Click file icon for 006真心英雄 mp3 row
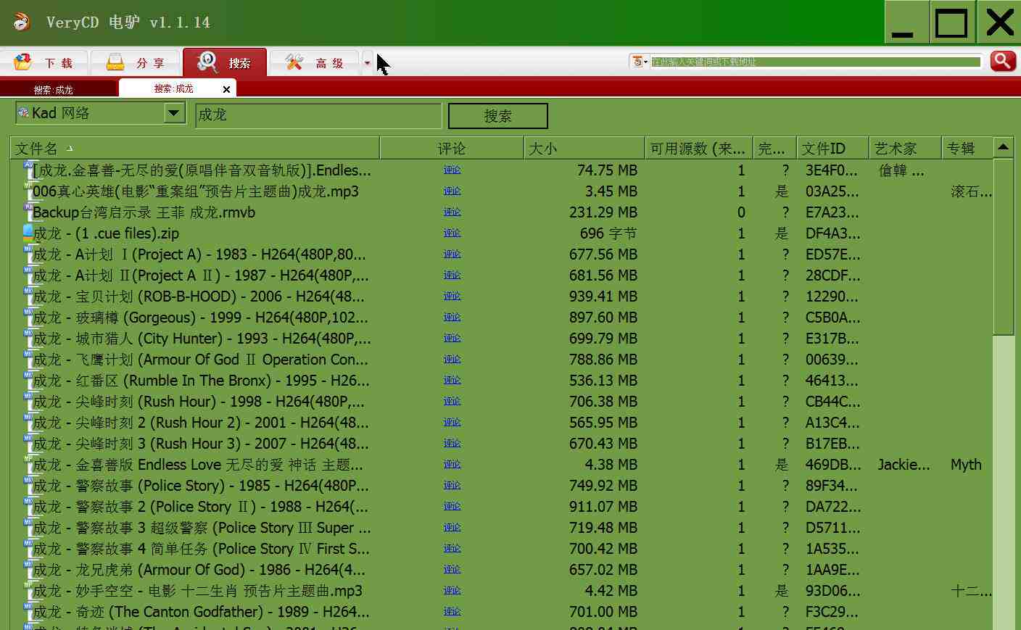This screenshot has height=630, width=1021. (28, 190)
